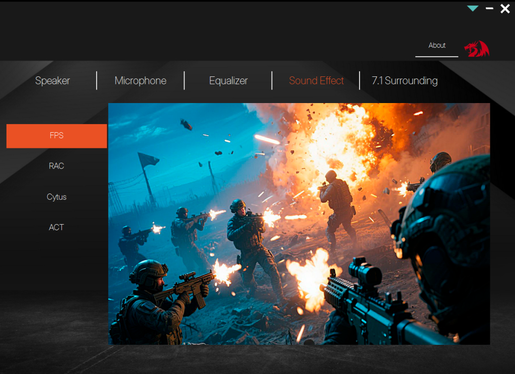Viewport: 515px width, 374px height.
Task: Activate the Cytus sound preset
Action: point(56,197)
